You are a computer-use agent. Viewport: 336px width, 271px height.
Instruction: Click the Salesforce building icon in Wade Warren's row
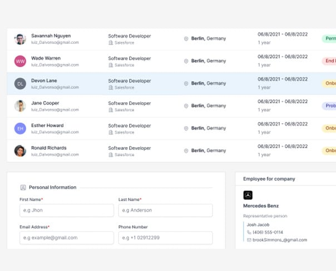pos(111,65)
